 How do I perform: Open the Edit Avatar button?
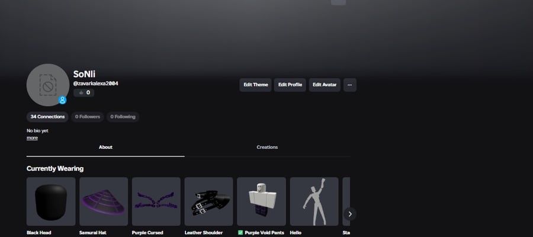pos(325,85)
